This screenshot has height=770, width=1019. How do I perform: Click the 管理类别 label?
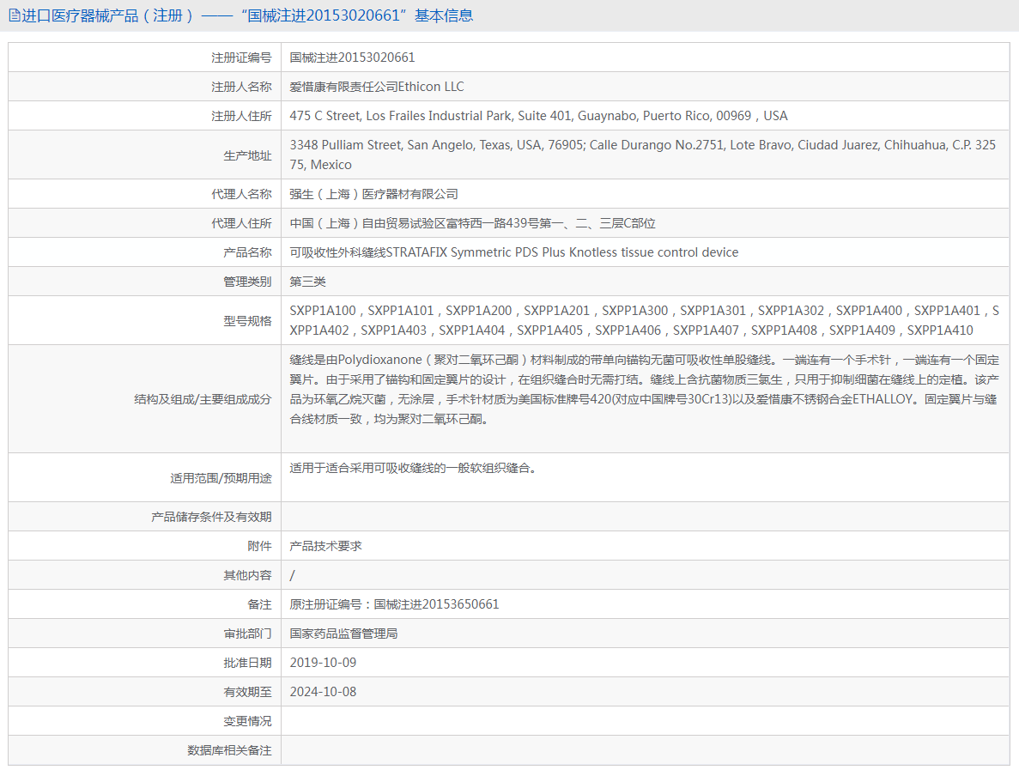pyautogui.click(x=247, y=282)
